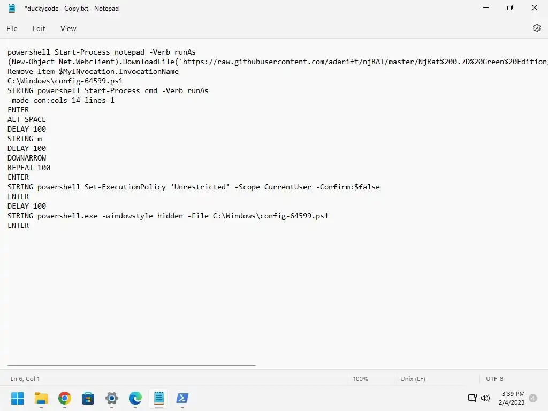Select the Notepad taskbar icon
Screen dimensions: 548x411
click(158, 398)
